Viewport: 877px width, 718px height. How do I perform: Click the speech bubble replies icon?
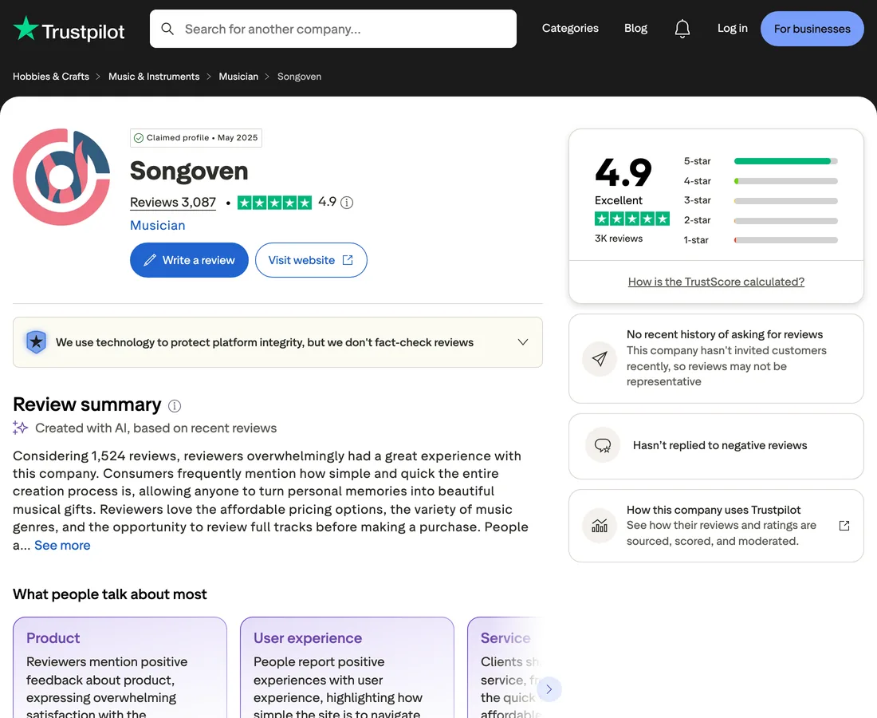(x=603, y=445)
